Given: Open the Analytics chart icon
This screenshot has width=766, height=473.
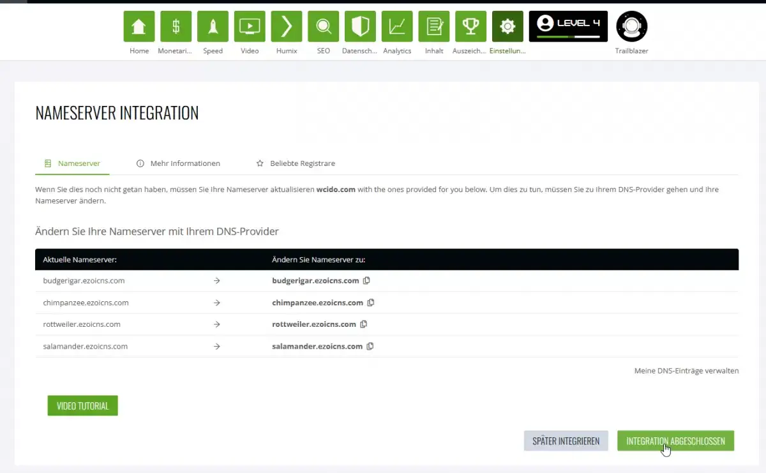Looking at the screenshot, I should (x=397, y=27).
